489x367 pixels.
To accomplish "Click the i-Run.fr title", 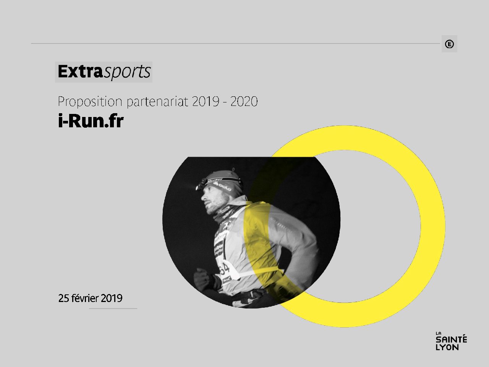I will coord(91,121).
